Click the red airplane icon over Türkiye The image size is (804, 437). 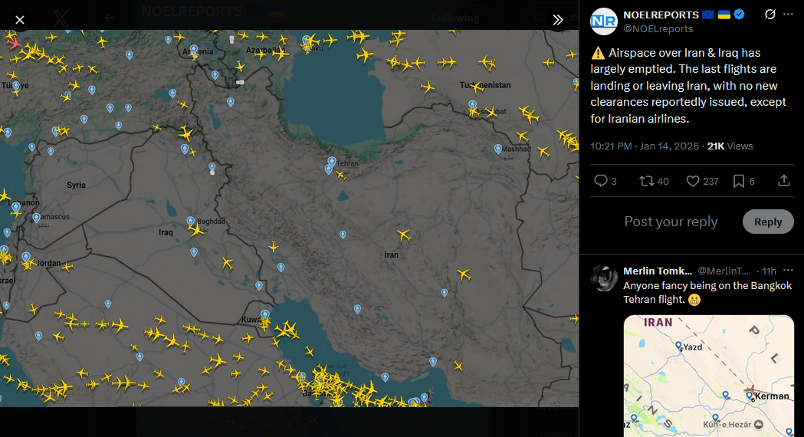13,43
